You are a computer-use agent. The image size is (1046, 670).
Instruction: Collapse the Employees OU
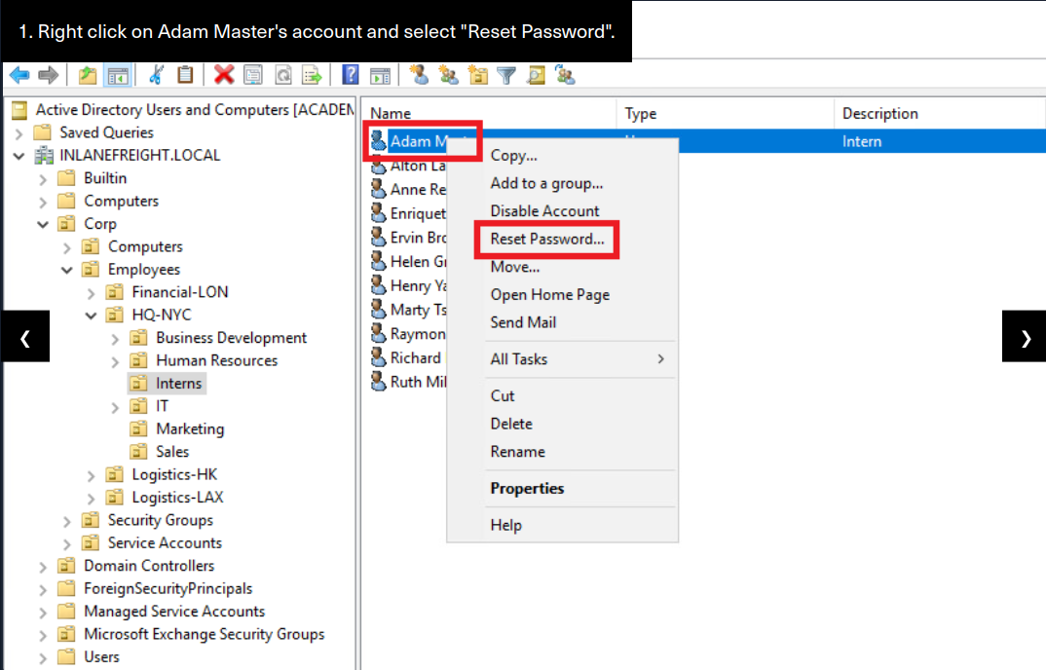[66, 271]
